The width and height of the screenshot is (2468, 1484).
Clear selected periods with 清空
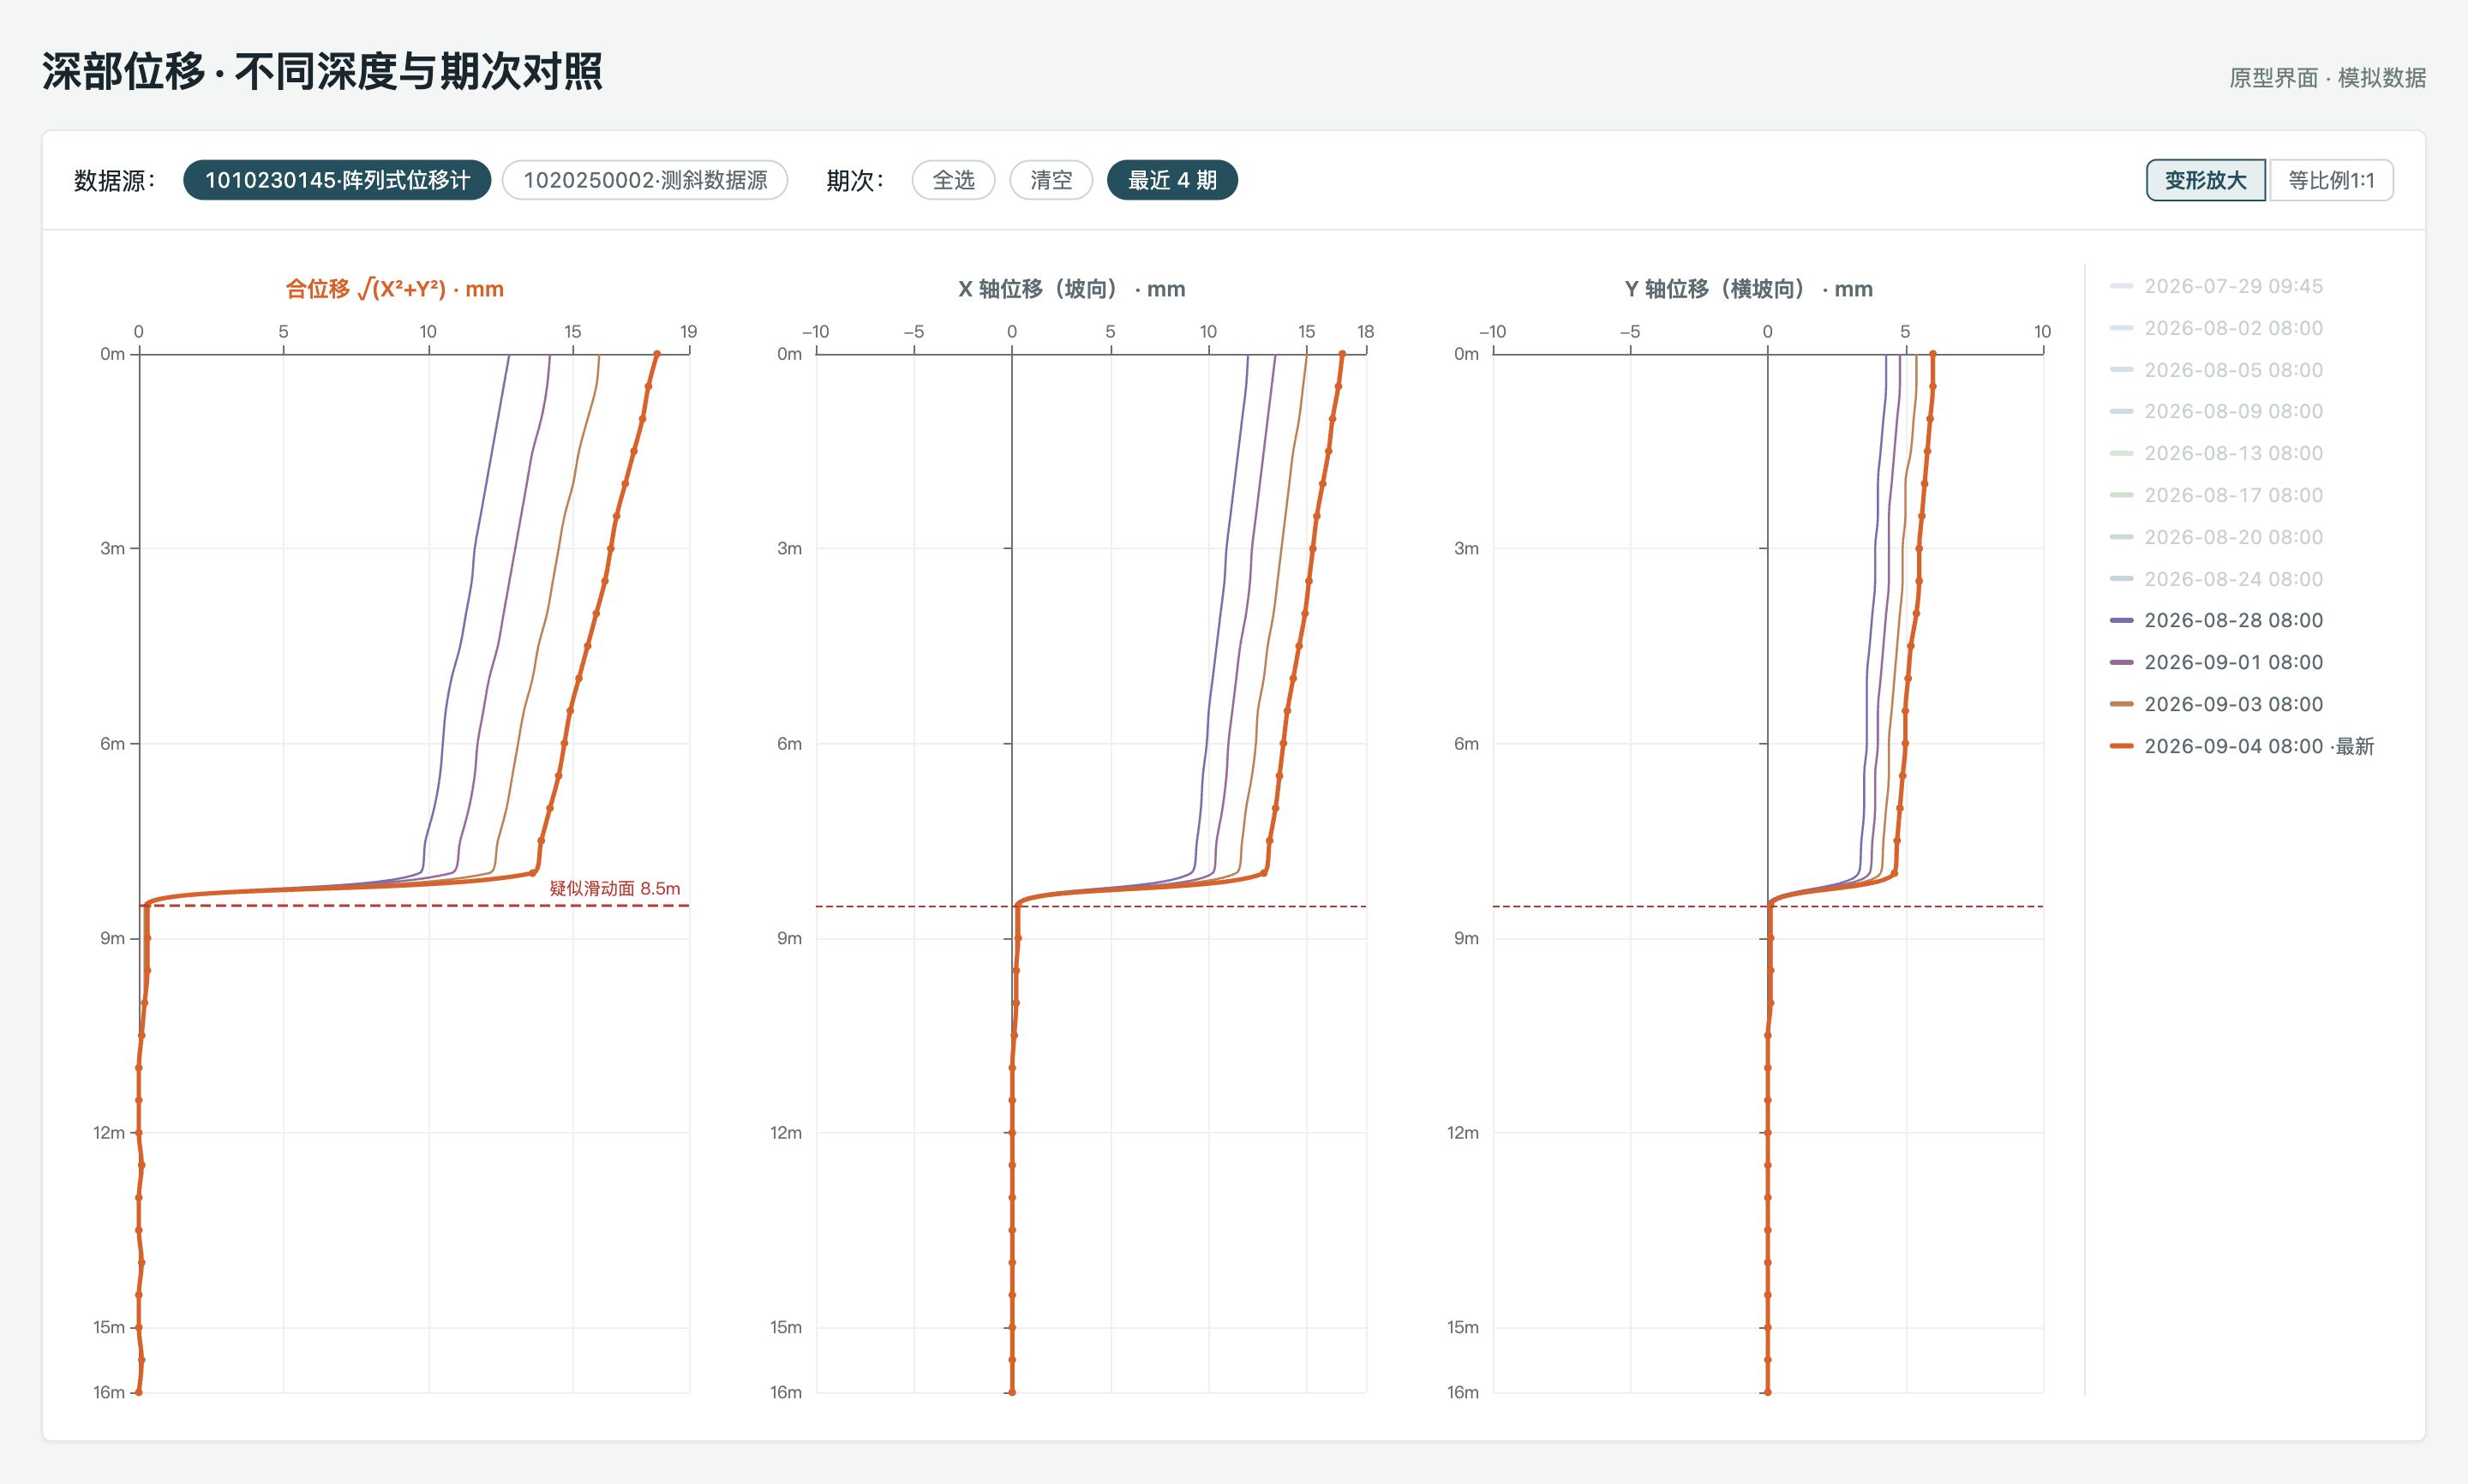click(x=1051, y=180)
